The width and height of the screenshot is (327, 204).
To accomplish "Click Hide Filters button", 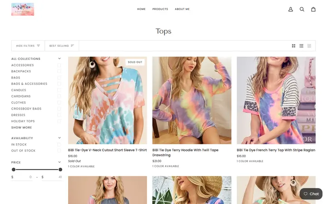I will point(28,46).
